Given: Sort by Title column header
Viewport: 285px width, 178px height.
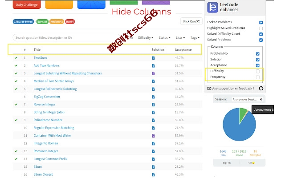Looking at the screenshot, I should (37, 49).
